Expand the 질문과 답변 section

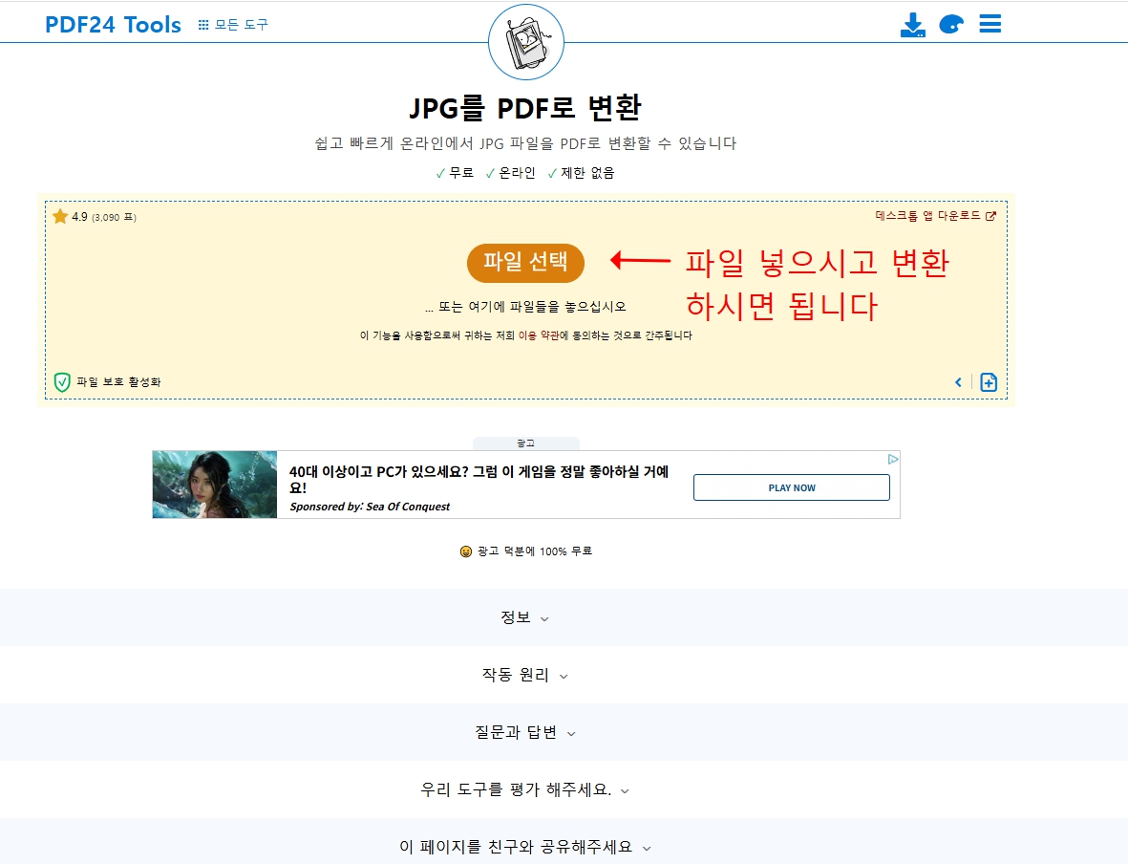(525, 732)
